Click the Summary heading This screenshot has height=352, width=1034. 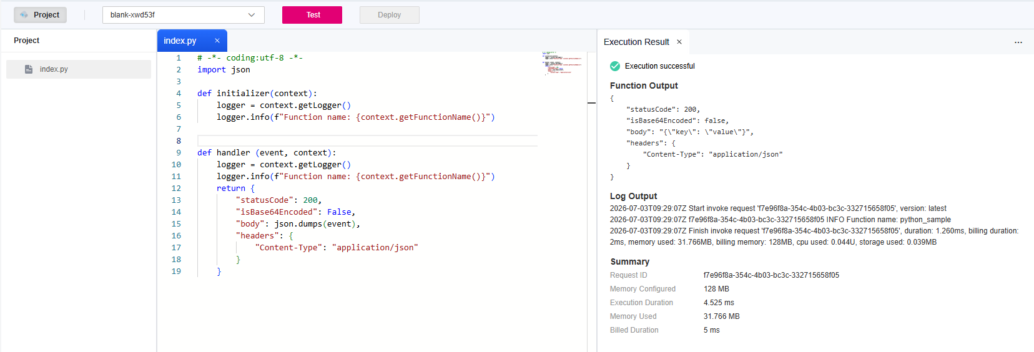[x=630, y=262]
